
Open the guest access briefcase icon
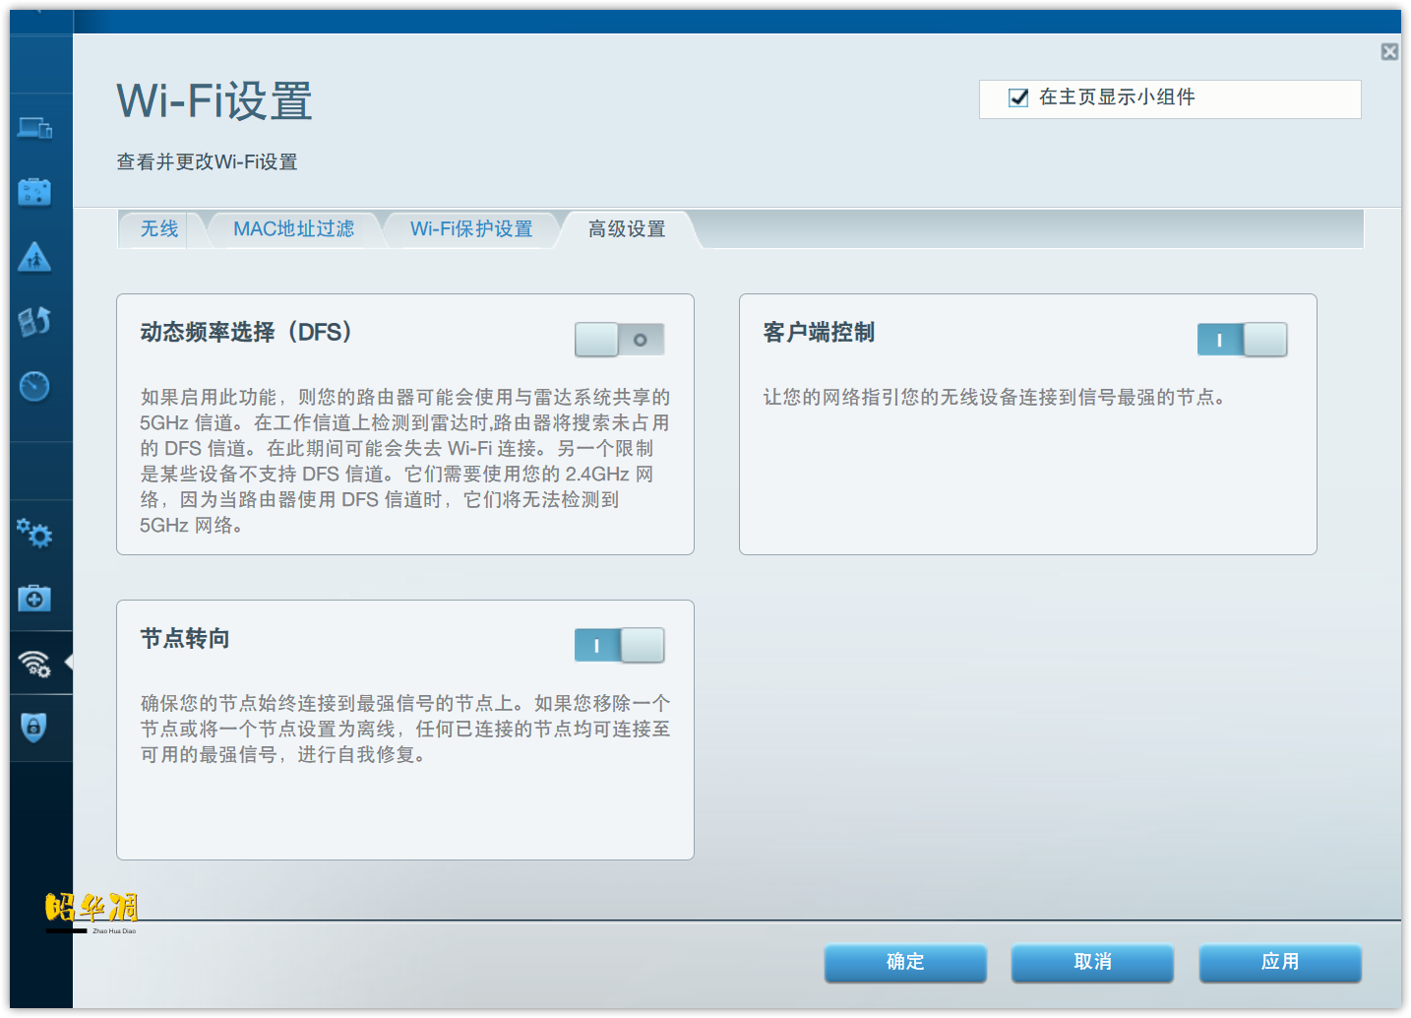[34, 192]
